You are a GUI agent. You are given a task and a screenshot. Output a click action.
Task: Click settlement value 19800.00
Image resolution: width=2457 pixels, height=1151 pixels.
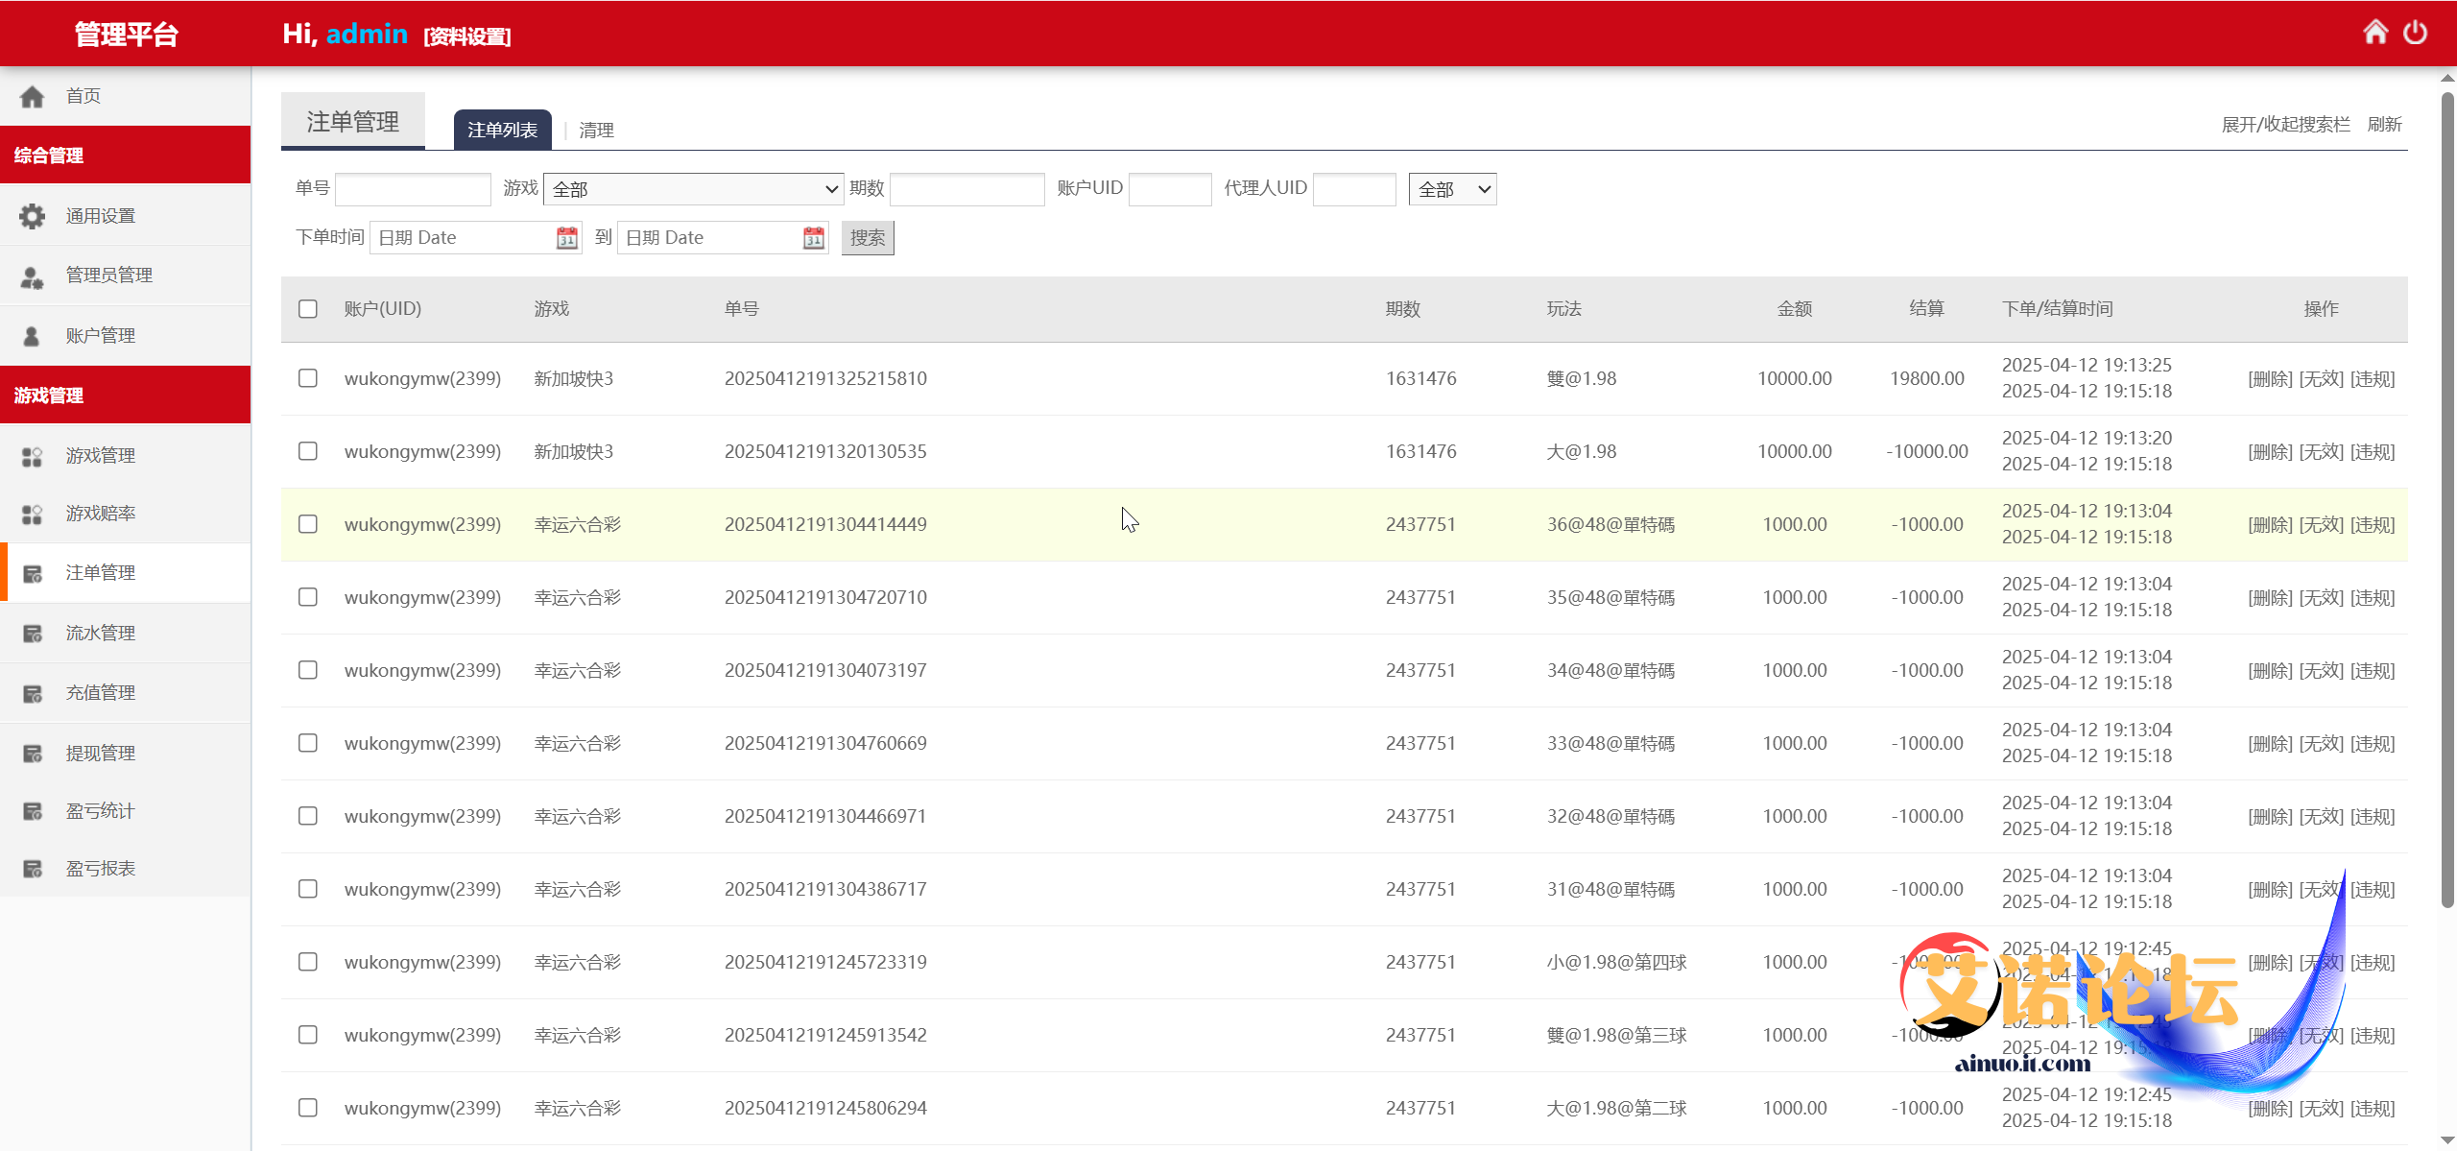coord(1926,378)
